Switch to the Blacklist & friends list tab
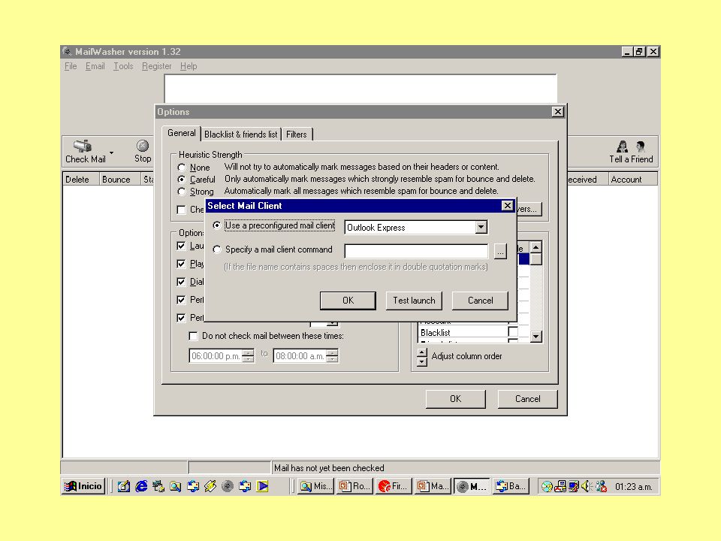721x541 pixels. 241,134
